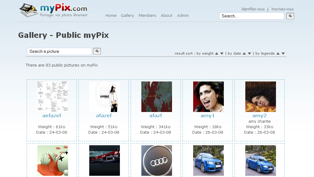Click the 'amy chante' caption text
Screen dimensions: 314x177
point(259,121)
